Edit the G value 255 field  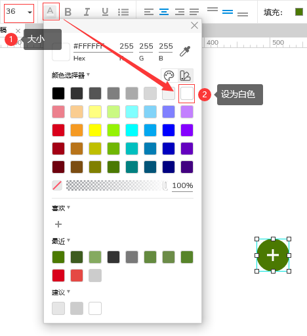point(146,47)
